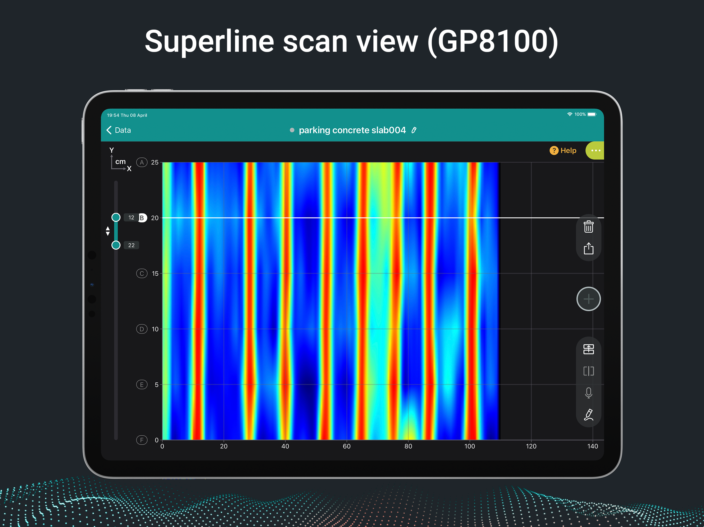
Task: Edit scan name with pencil icon
Action: click(x=414, y=130)
